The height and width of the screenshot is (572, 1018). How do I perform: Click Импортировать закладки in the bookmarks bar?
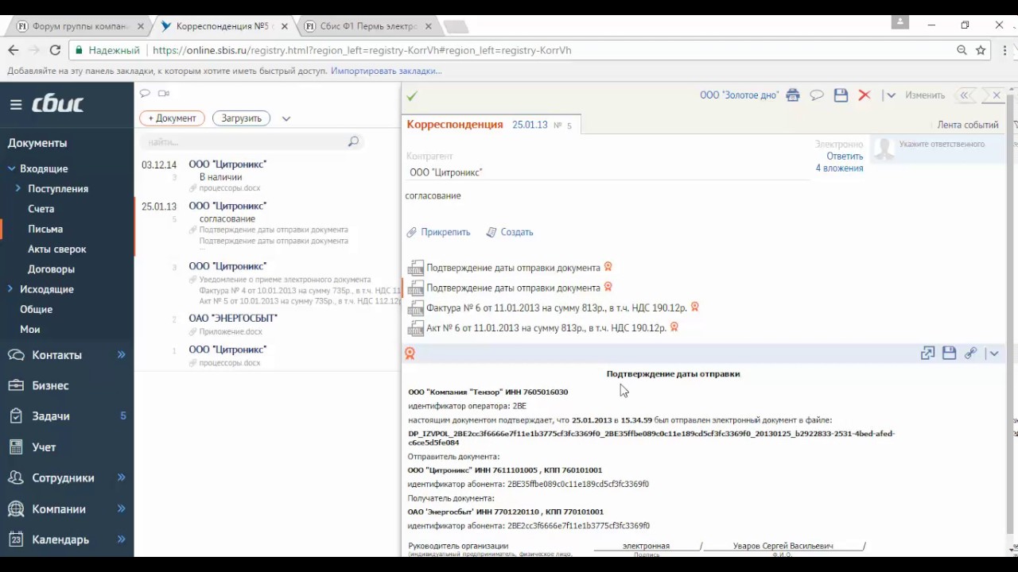point(387,71)
